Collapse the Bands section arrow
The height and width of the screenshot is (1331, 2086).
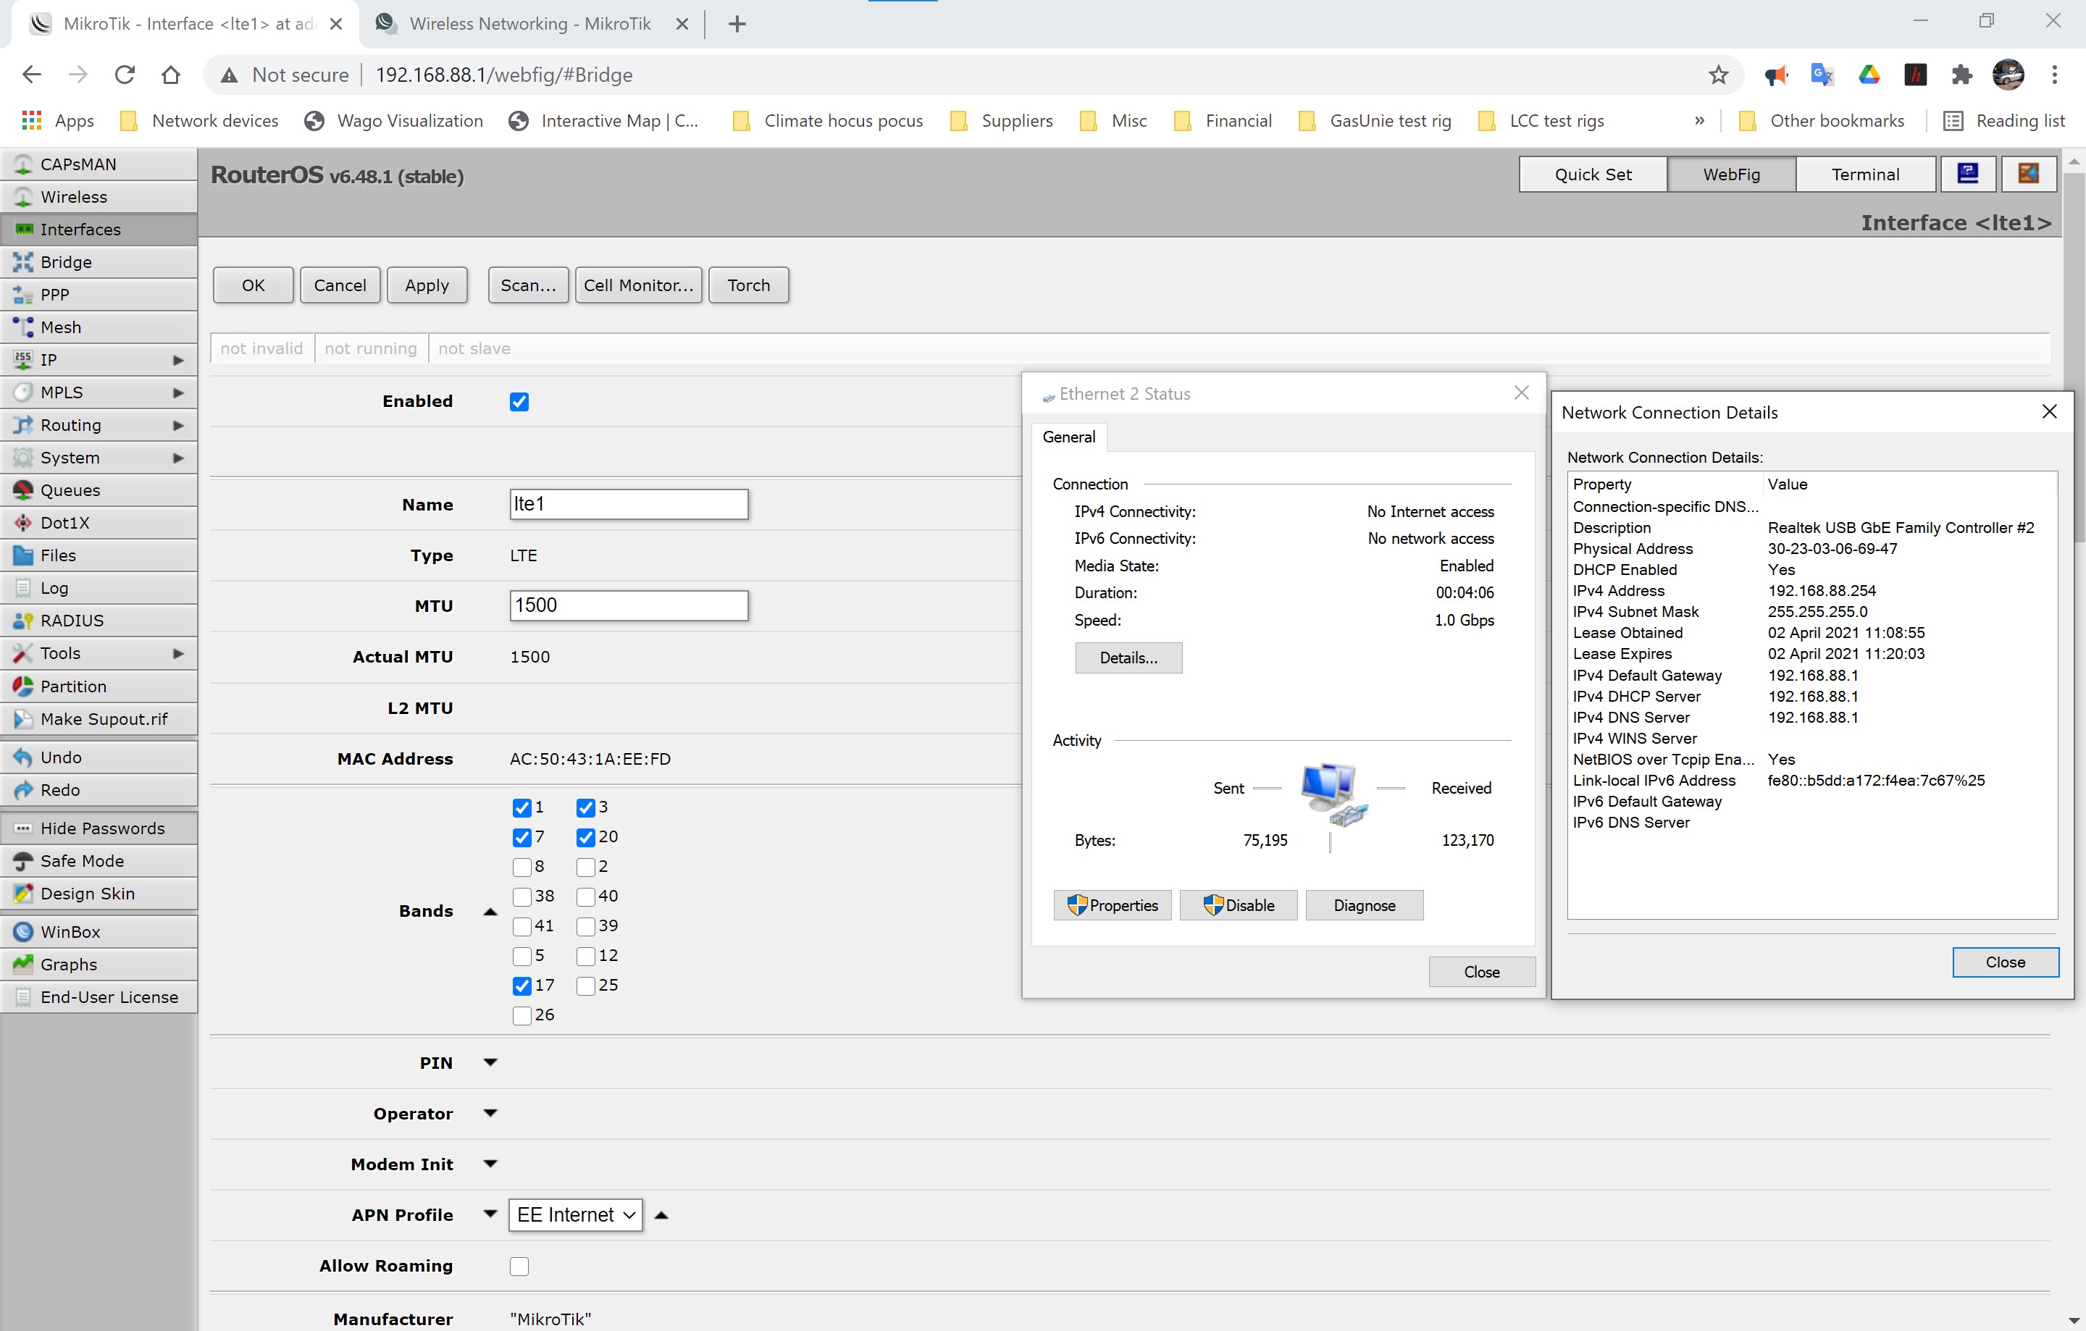tap(490, 912)
